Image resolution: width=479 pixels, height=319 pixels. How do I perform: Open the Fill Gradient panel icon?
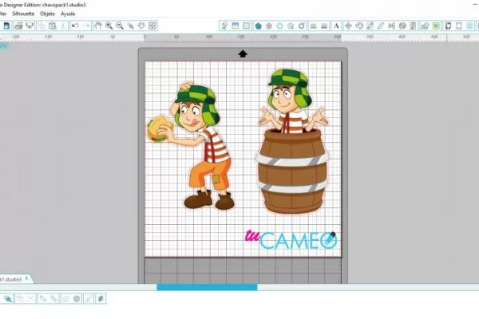[236, 26]
